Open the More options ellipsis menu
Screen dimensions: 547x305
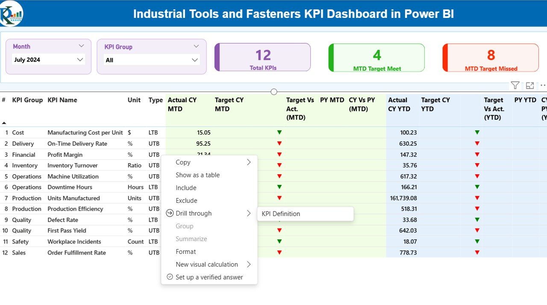tap(544, 85)
